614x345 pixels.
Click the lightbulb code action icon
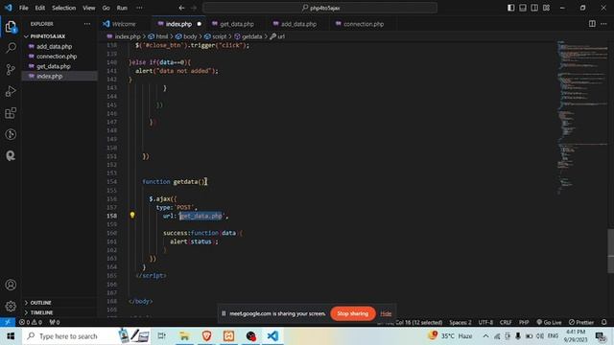pyautogui.click(x=132, y=215)
